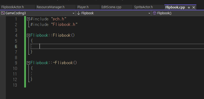Click line number 13 in the margin
Image resolution: width=204 pixels, height=99 pixels.
[x=15, y=85]
